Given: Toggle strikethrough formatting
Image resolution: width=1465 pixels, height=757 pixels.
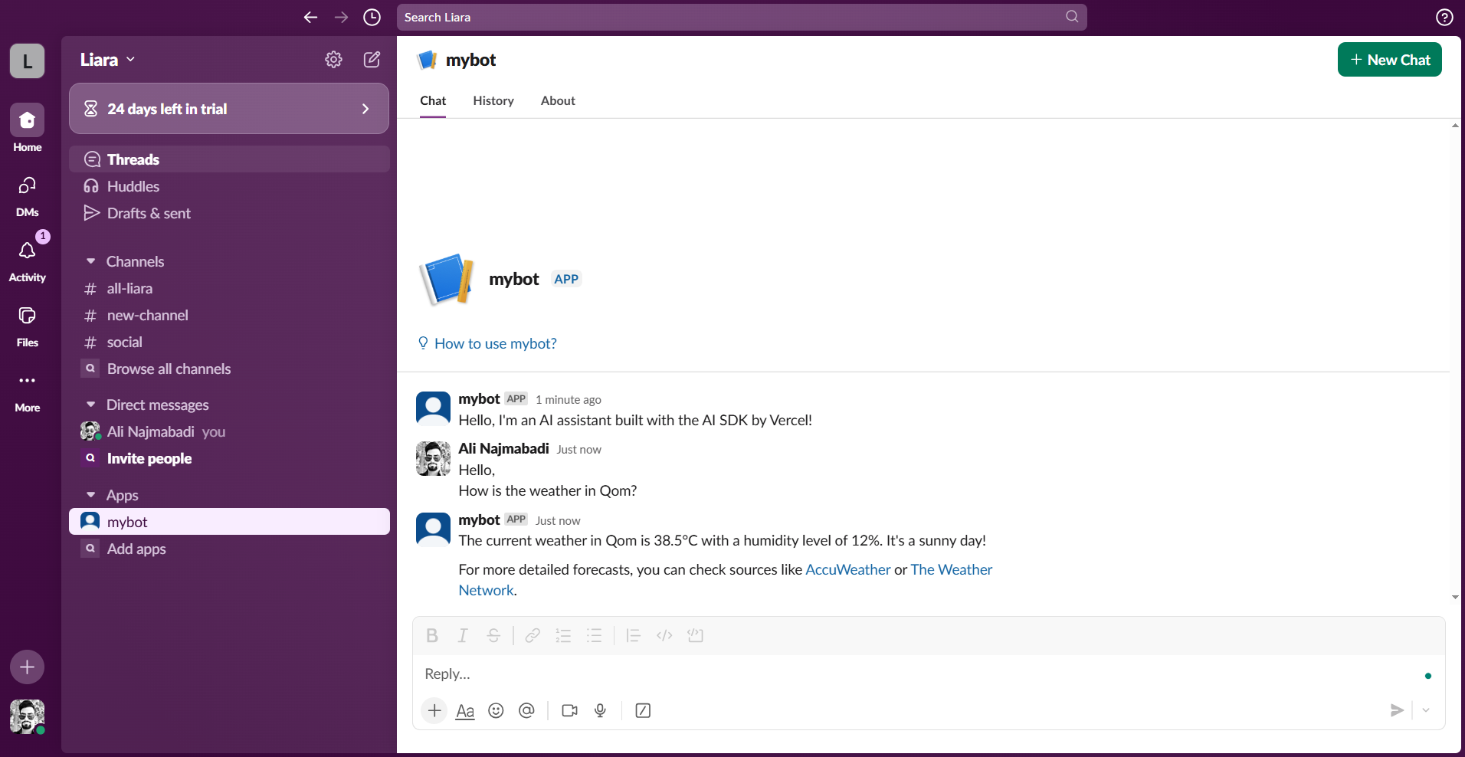Looking at the screenshot, I should coord(493,635).
